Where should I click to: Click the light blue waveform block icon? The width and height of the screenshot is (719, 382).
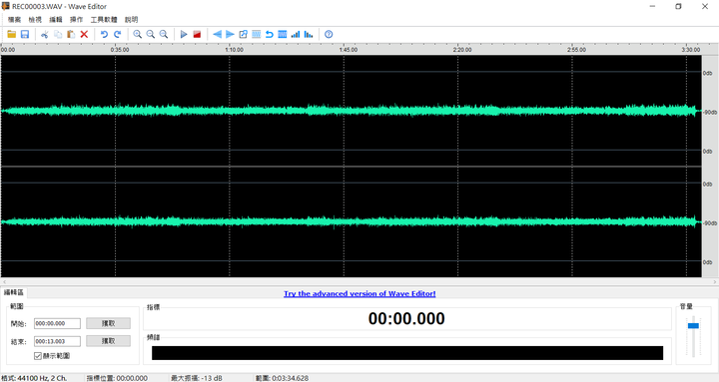[x=257, y=34]
